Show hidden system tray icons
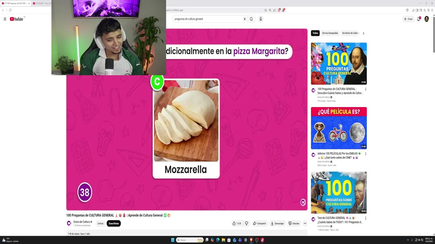 point(408,240)
